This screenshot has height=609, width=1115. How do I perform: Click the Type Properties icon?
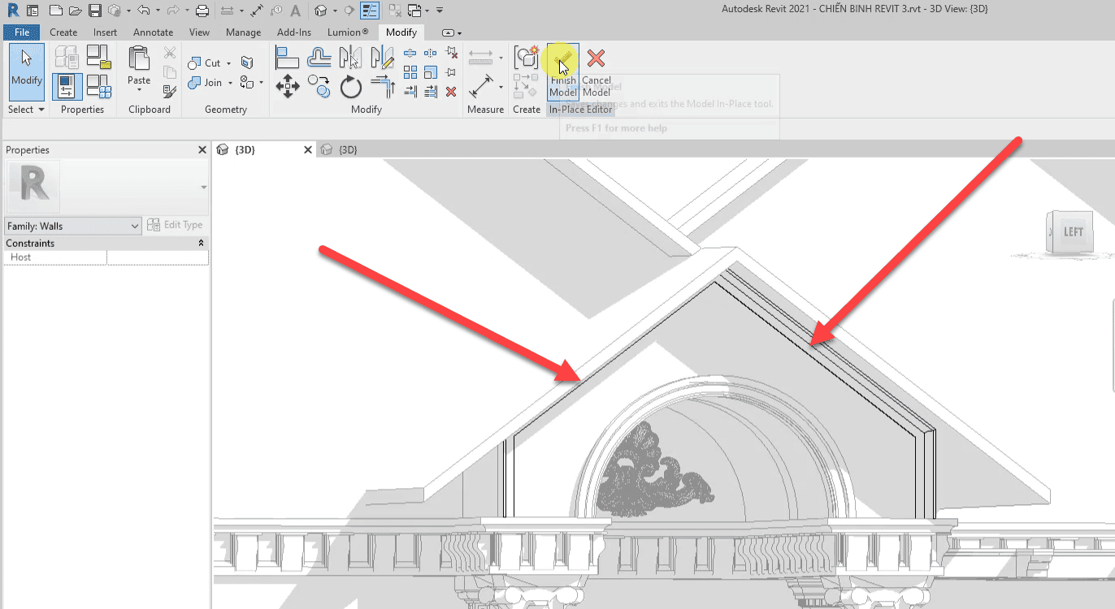67,57
